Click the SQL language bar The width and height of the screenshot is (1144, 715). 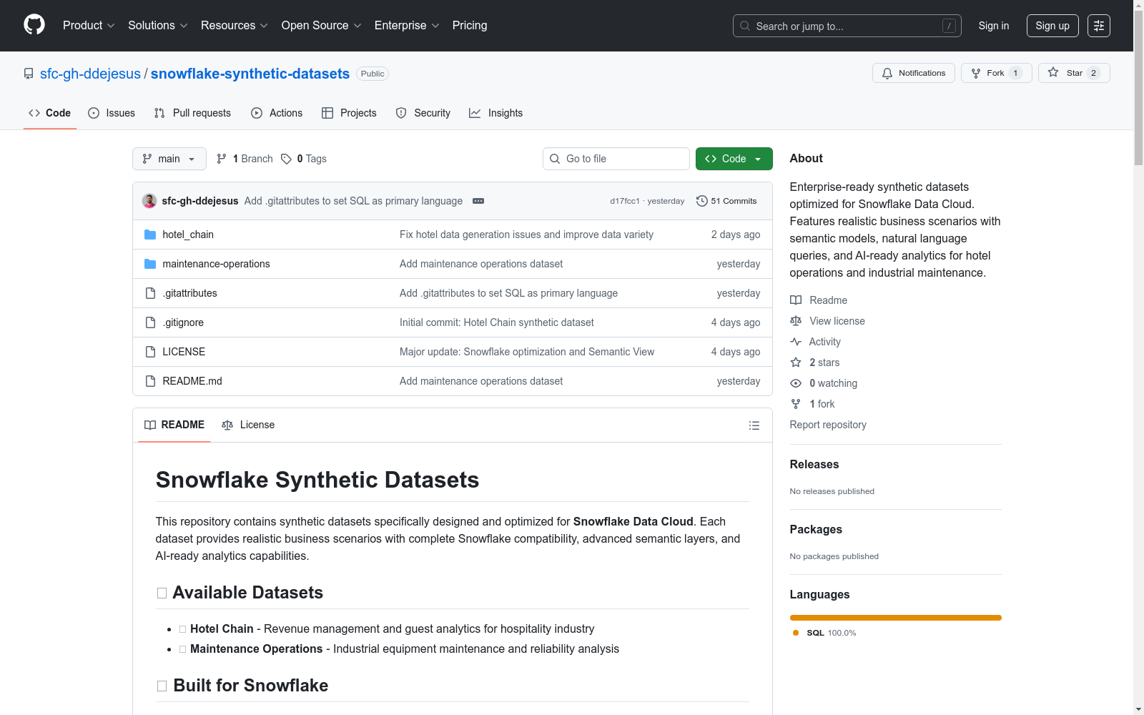(896, 618)
